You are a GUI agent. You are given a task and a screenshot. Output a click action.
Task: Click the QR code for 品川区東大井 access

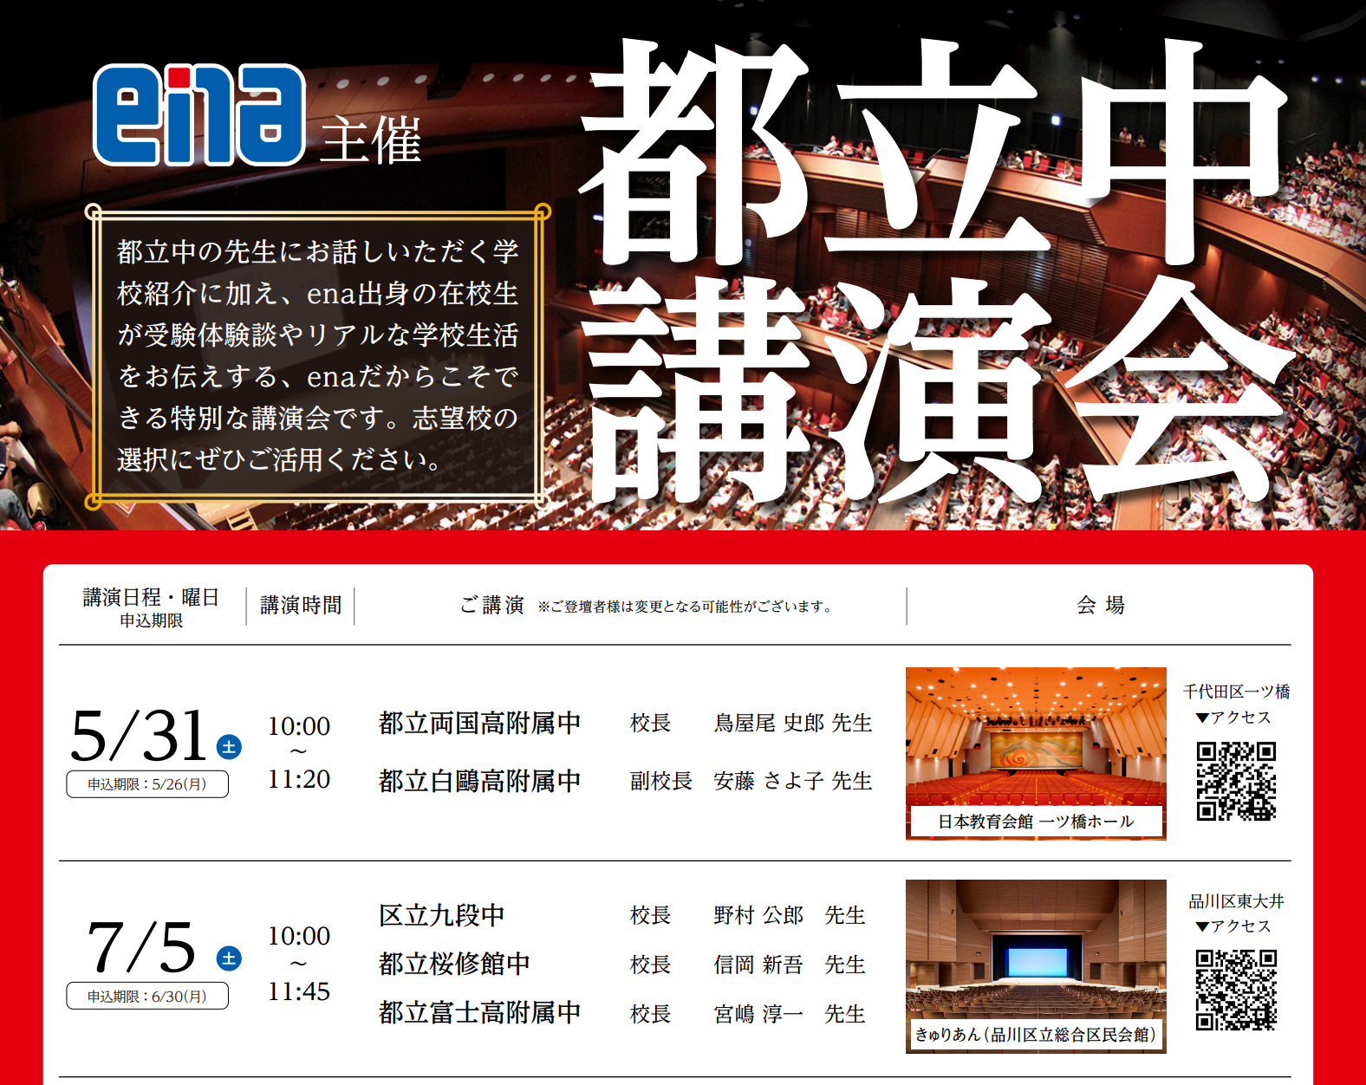coord(1236,990)
